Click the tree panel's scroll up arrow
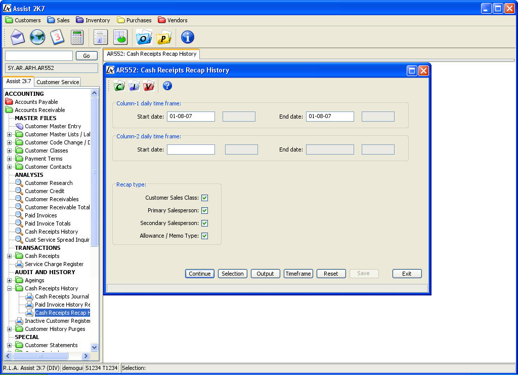 (94, 93)
